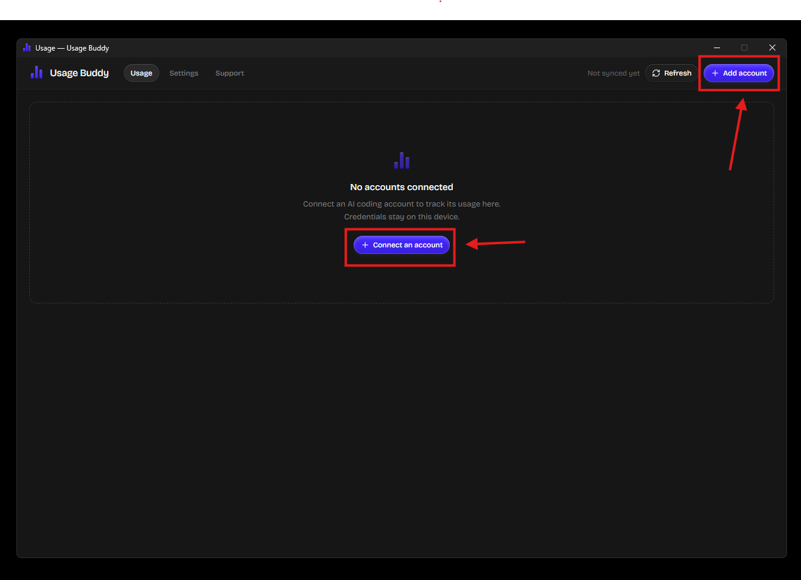Click the Connect an account button
801x580 pixels.
point(402,245)
